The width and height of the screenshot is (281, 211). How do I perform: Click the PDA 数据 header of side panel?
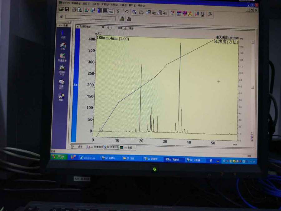pyautogui.click(x=63, y=26)
